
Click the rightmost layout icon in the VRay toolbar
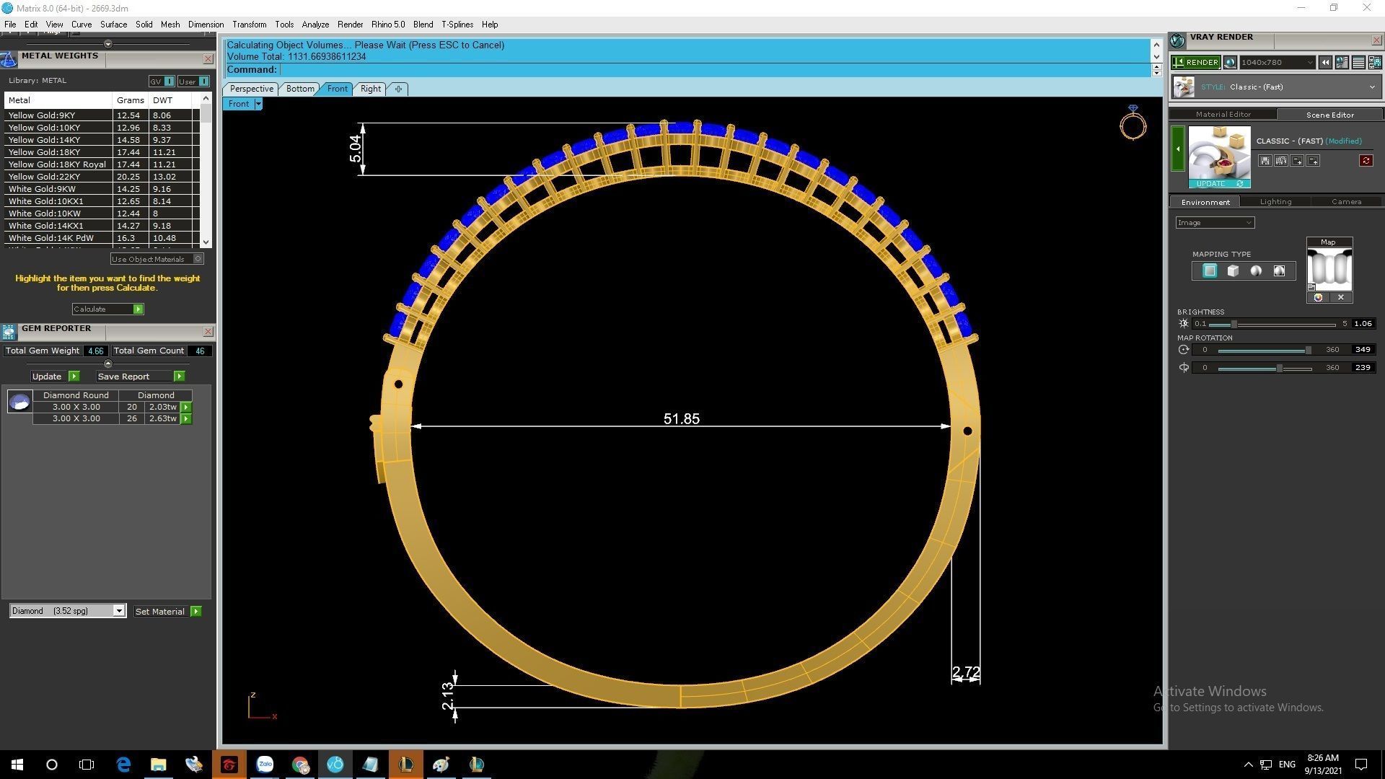click(1374, 63)
